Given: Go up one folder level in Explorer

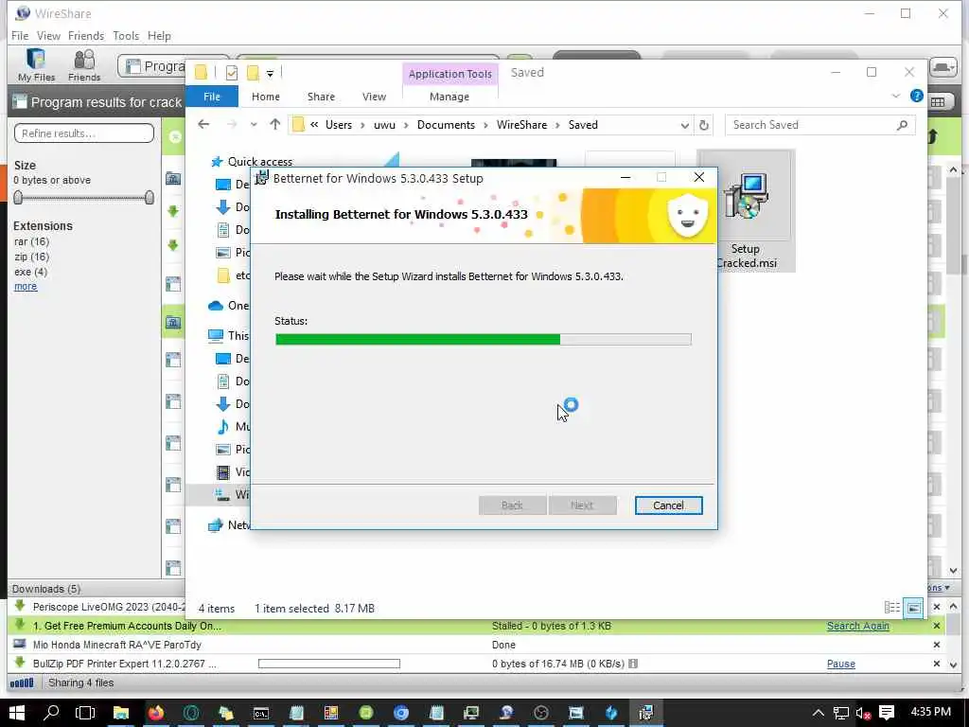Looking at the screenshot, I should coord(275,125).
